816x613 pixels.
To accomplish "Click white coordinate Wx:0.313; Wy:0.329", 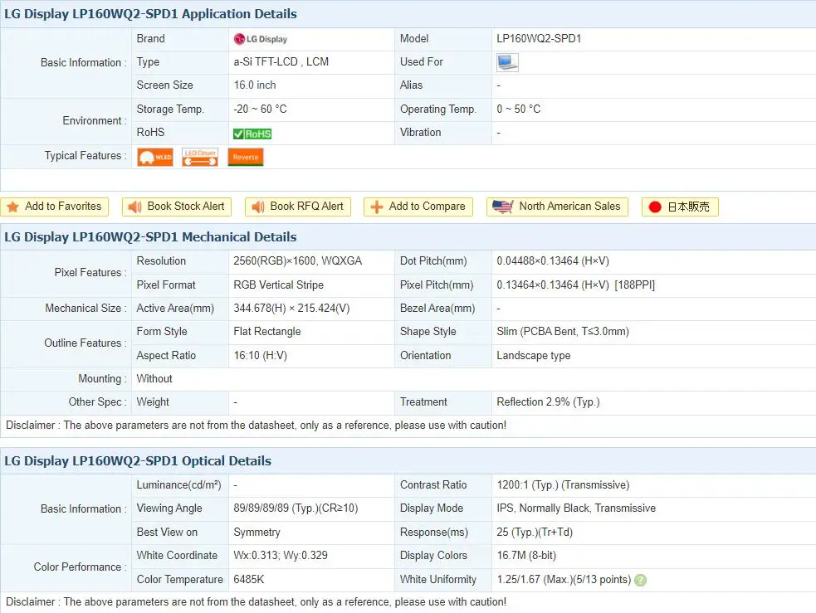I will (281, 556).
